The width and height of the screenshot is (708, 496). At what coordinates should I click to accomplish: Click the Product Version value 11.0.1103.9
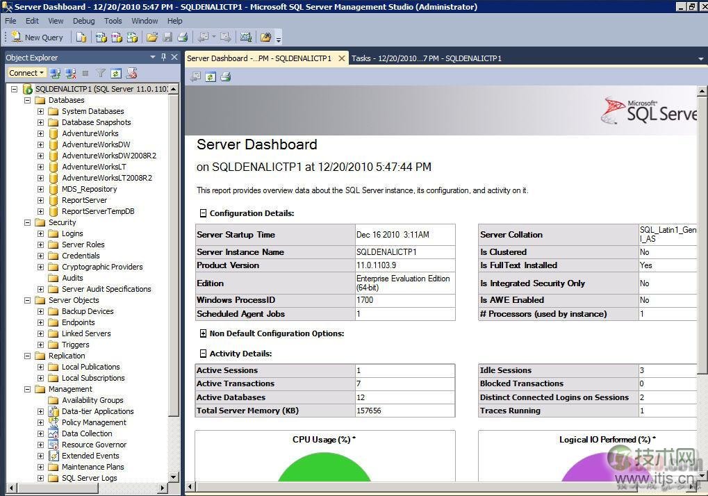coord(376,265)
